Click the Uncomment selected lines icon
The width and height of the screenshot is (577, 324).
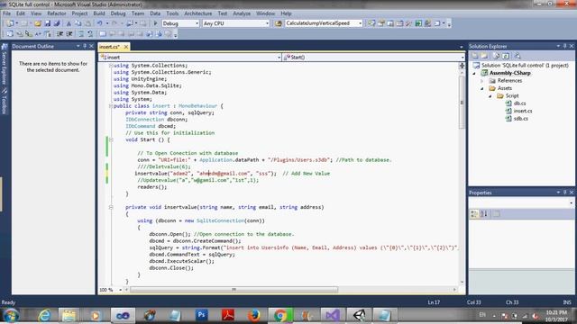tap(90, 34)
